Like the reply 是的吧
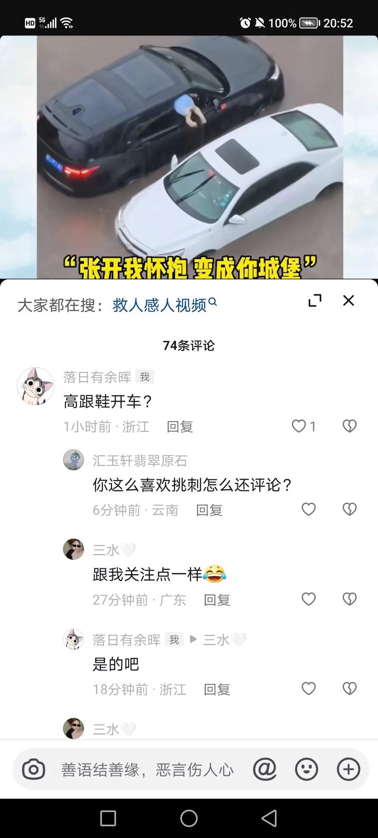 tap(309, 688)
